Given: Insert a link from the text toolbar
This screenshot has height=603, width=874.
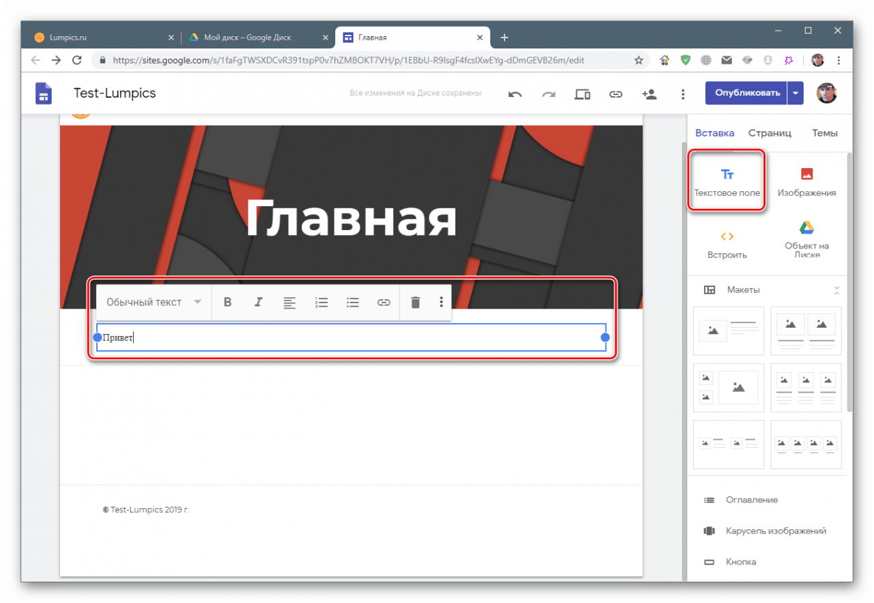Looking at the screenshot, I should pos(384,302).
